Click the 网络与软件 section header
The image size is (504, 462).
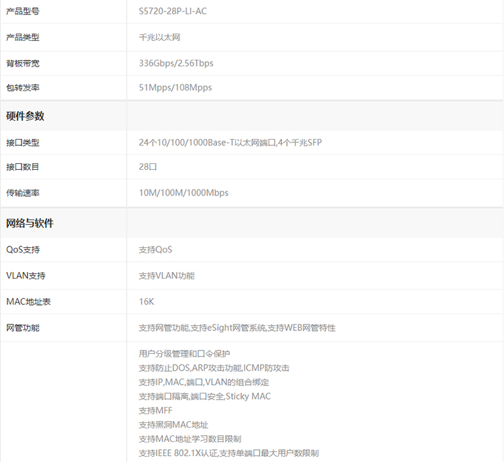click(30, 224)
